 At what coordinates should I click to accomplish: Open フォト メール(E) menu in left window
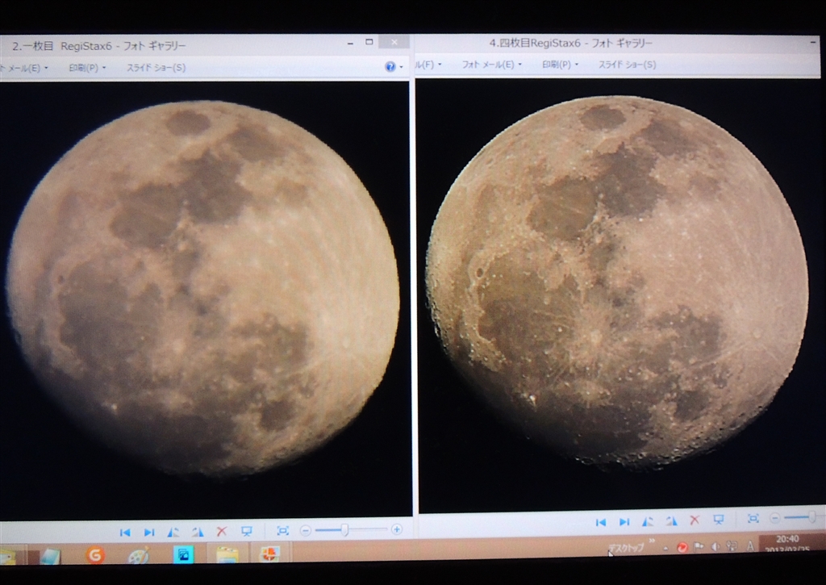coord(24,68)
